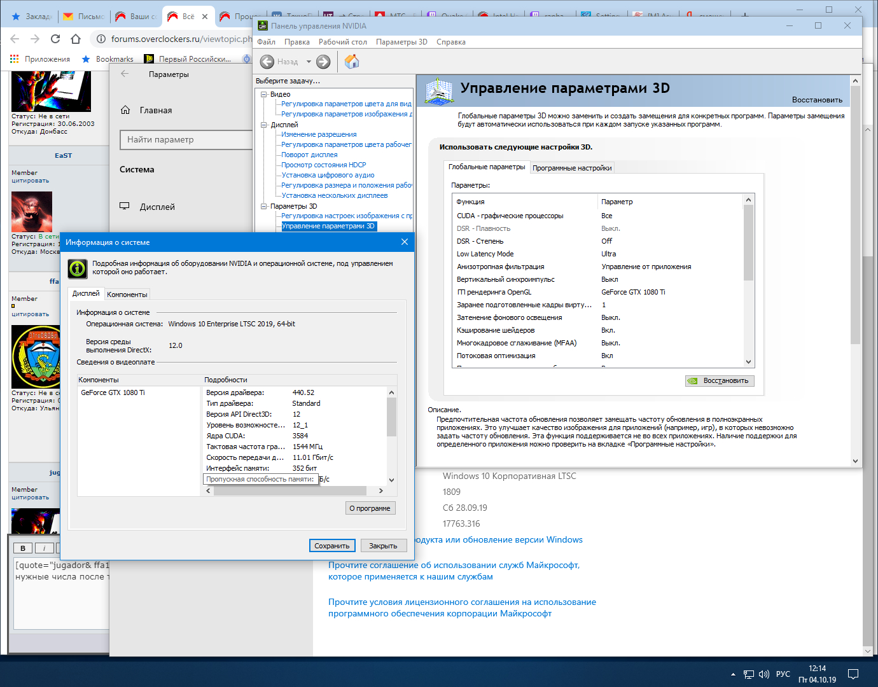Screen dimensions: 878x687
Task: Close the Информация о системе dialog
Action: coord(405,242)
